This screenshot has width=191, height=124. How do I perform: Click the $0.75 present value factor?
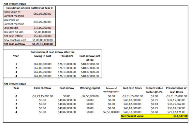point(154,108)
